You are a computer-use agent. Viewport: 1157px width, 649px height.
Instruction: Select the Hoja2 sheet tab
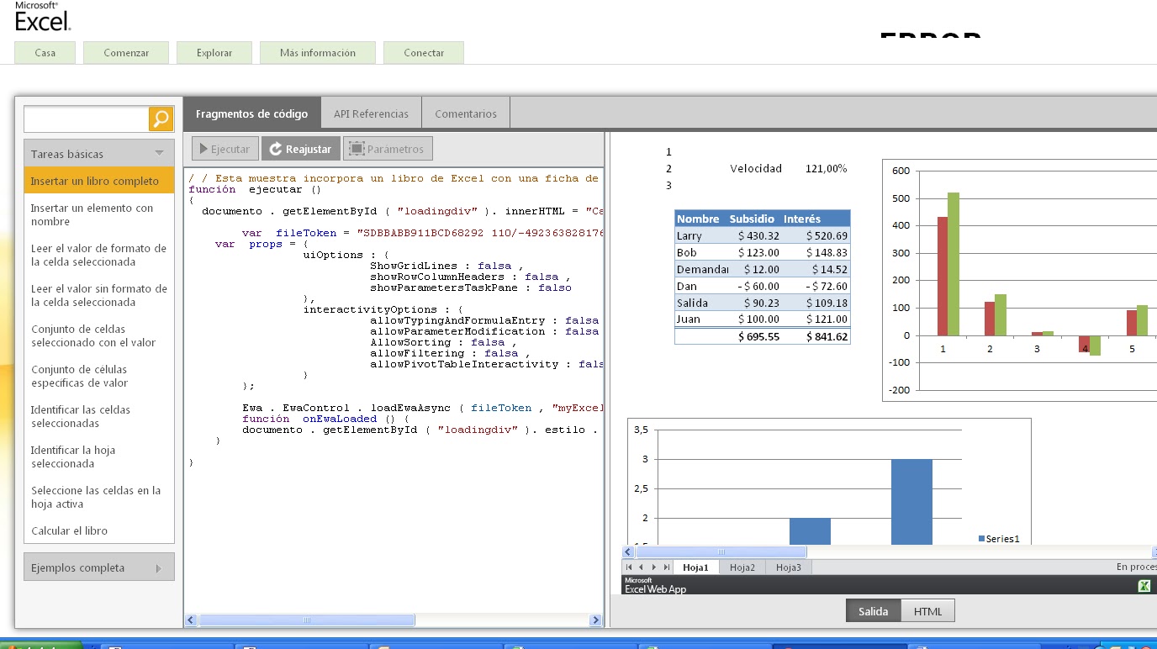click(x=741, y=567)
